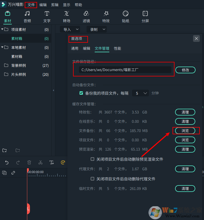Switch to the 性能 preferences tab
Image resolution: width=204 pixels, height=220 pixels.
[x=117, y=49]
